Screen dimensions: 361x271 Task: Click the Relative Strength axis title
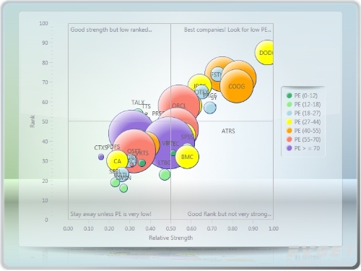tap(171, 238)
